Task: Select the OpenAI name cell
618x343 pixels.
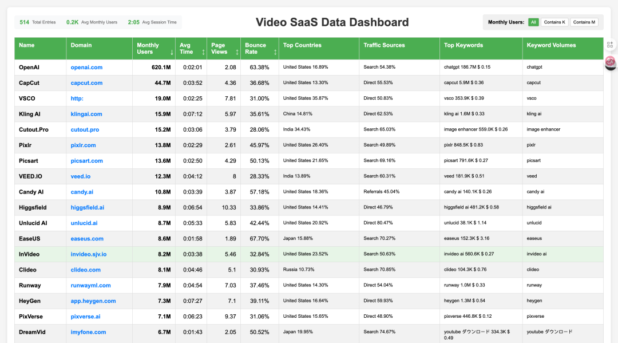Action: click(40, 68)
